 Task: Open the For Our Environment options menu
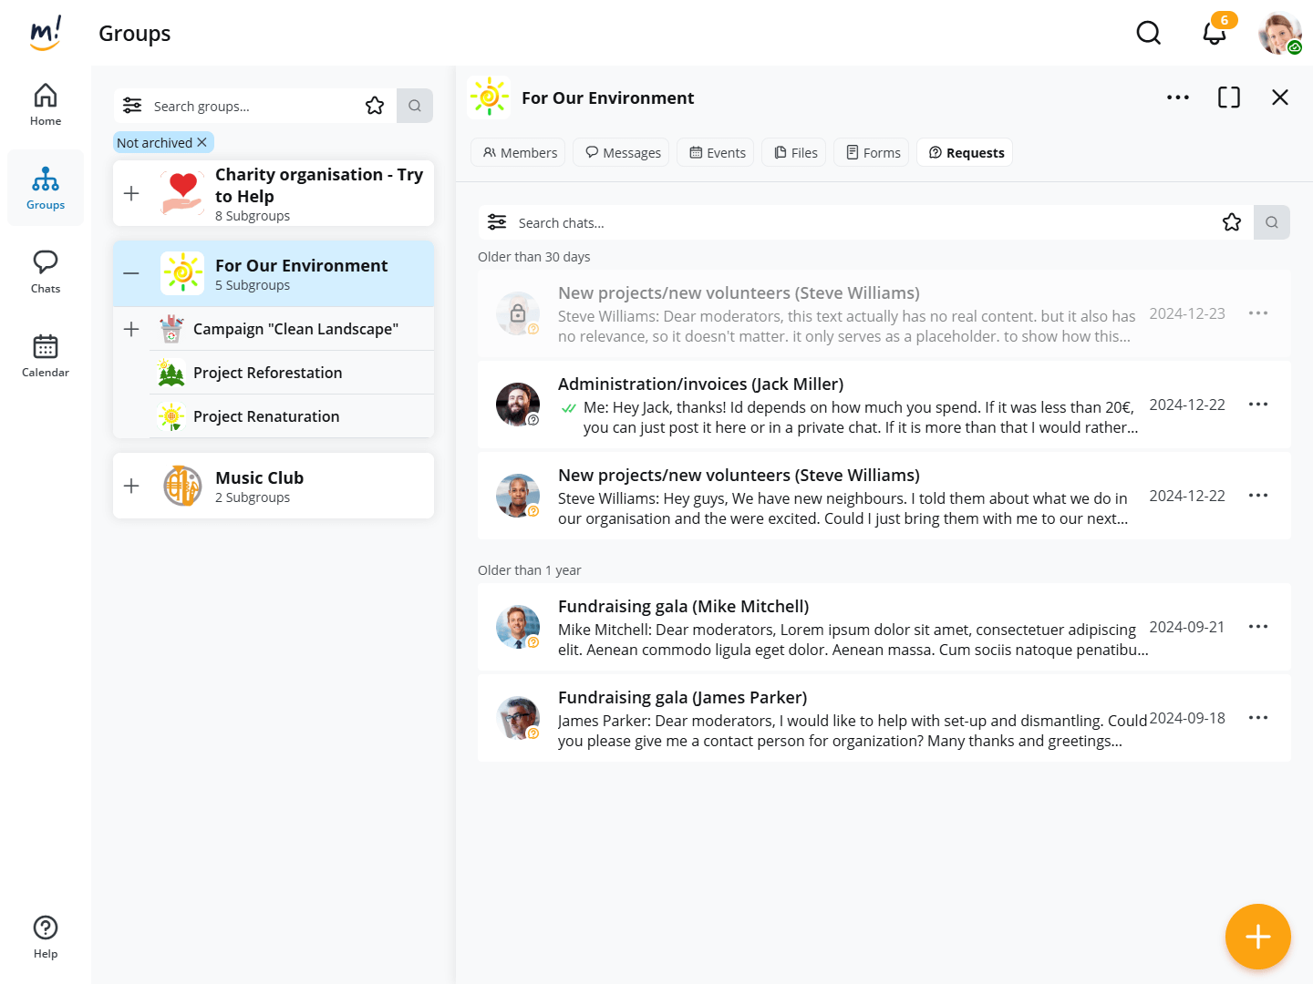(1177, 97)
